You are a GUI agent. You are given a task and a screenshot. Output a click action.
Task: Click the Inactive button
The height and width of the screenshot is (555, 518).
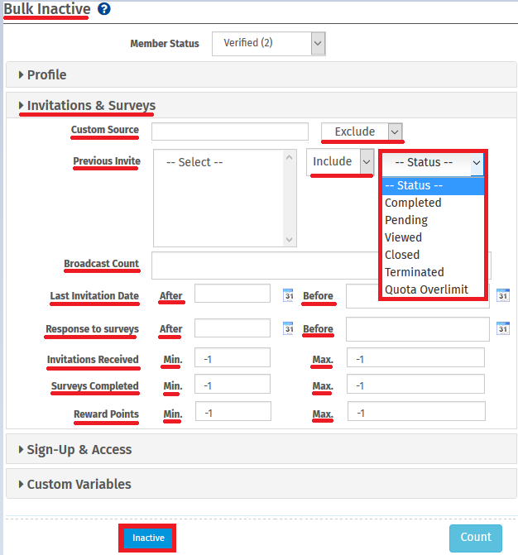[x=148, y=538]
